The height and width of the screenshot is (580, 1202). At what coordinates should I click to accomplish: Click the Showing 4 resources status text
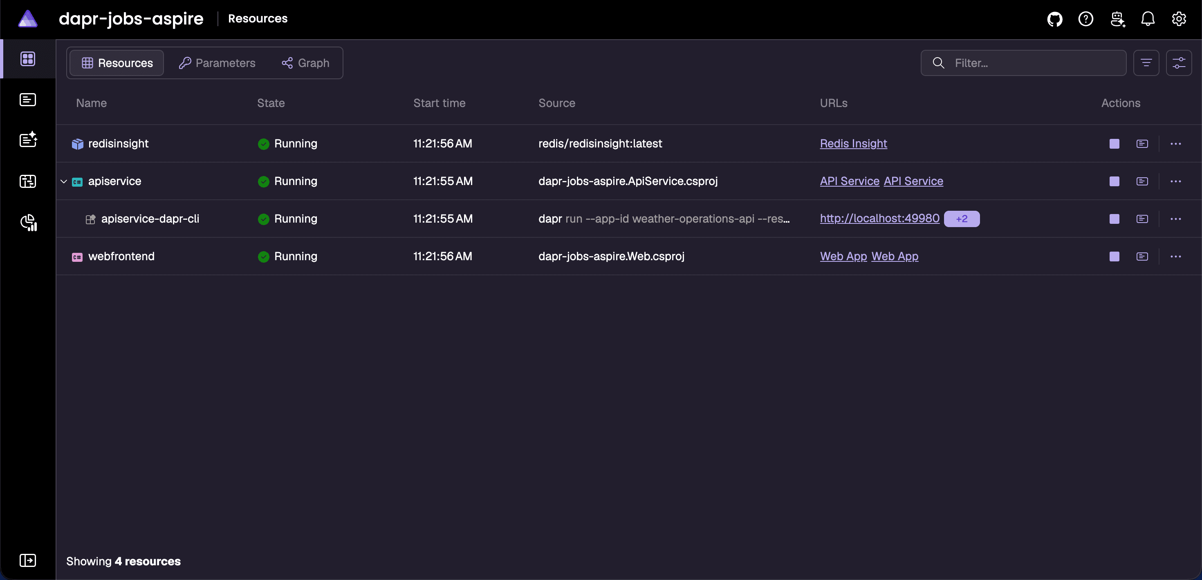[x=123, y=561]
